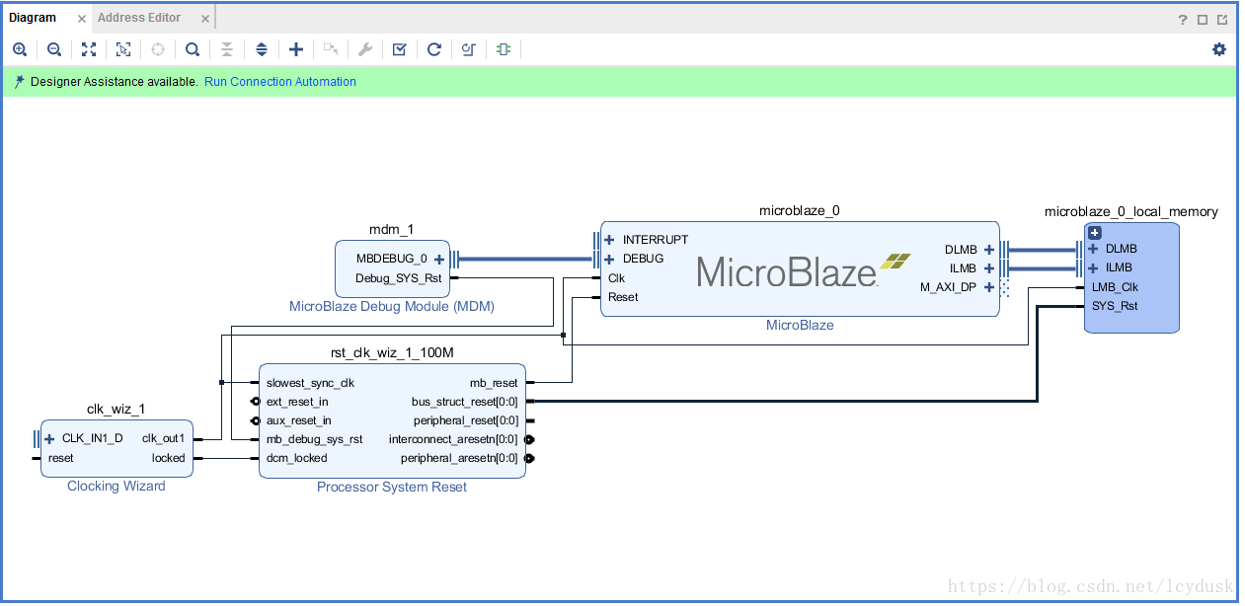Click the peripheral_reset[0:0] pin
The height and width of the screenshot is (606, 1245).
pyautogui.click(x=465, y=420)
